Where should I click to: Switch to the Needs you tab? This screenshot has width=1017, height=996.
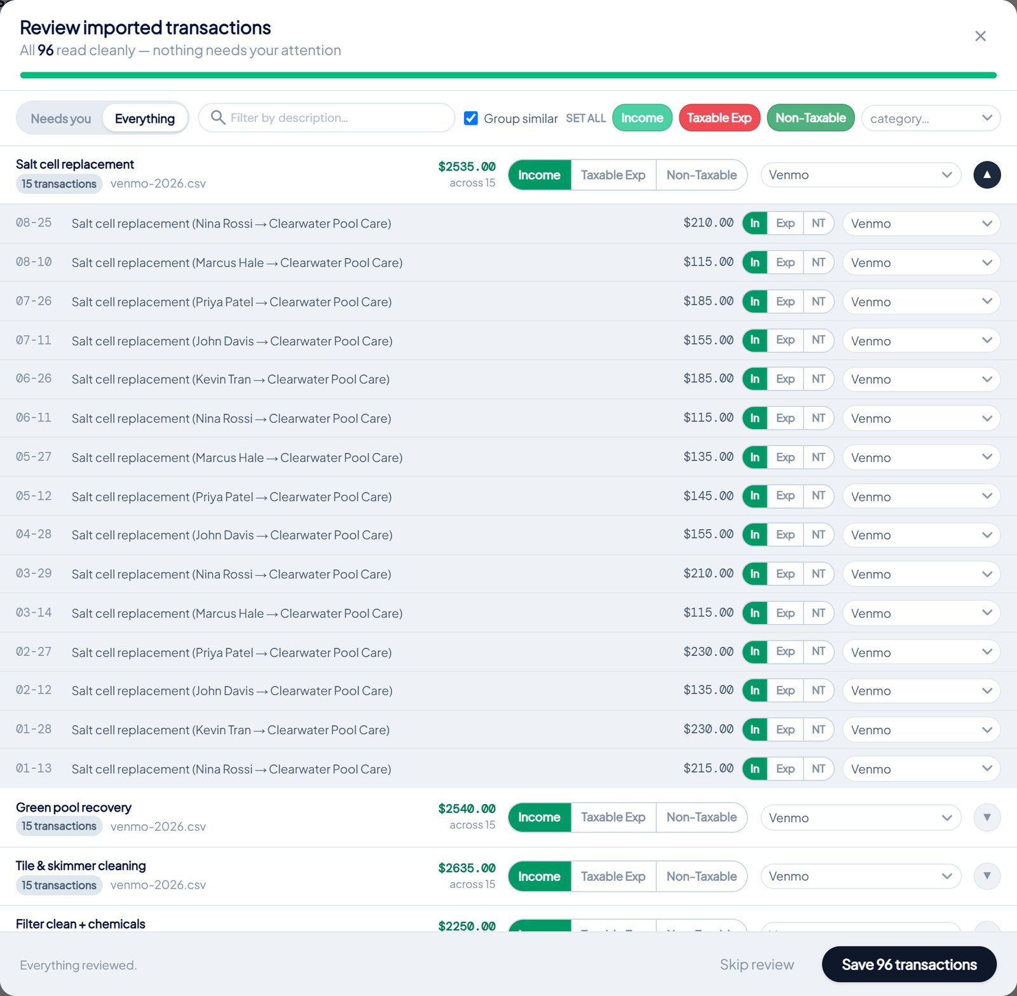tap(60, 118)
